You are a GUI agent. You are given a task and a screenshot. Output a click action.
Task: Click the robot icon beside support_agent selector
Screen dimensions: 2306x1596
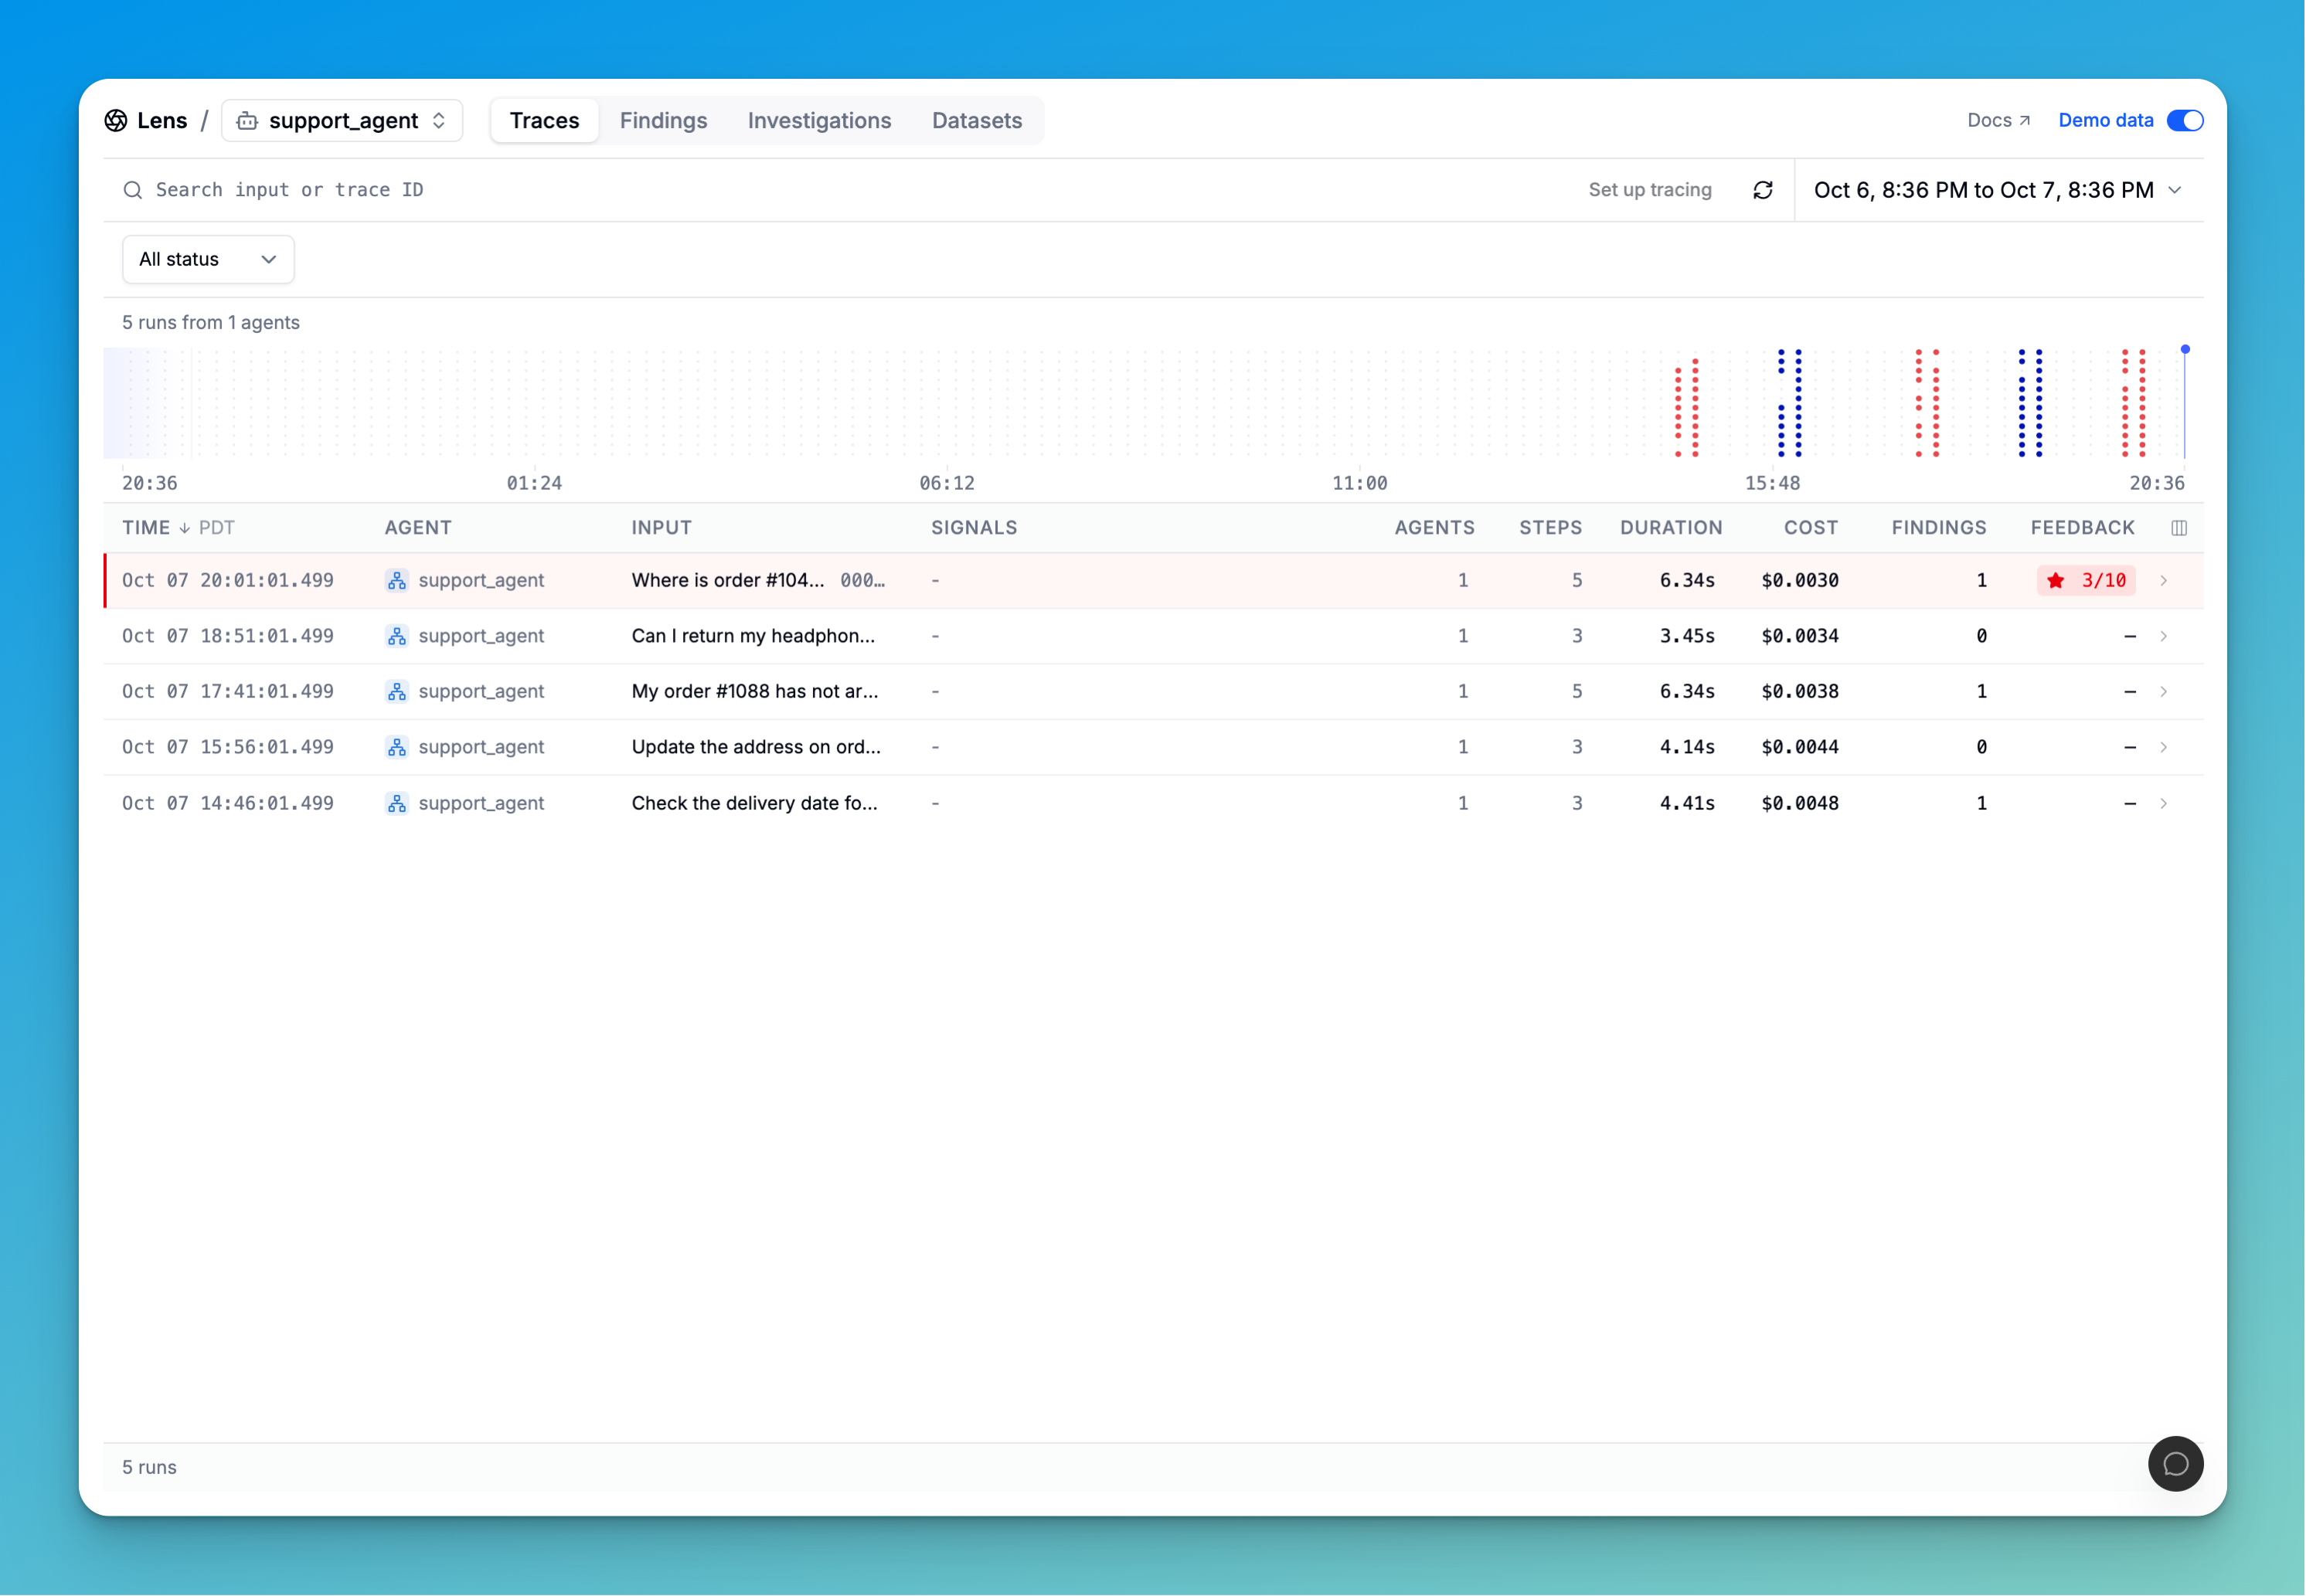(x=247, y=121)
